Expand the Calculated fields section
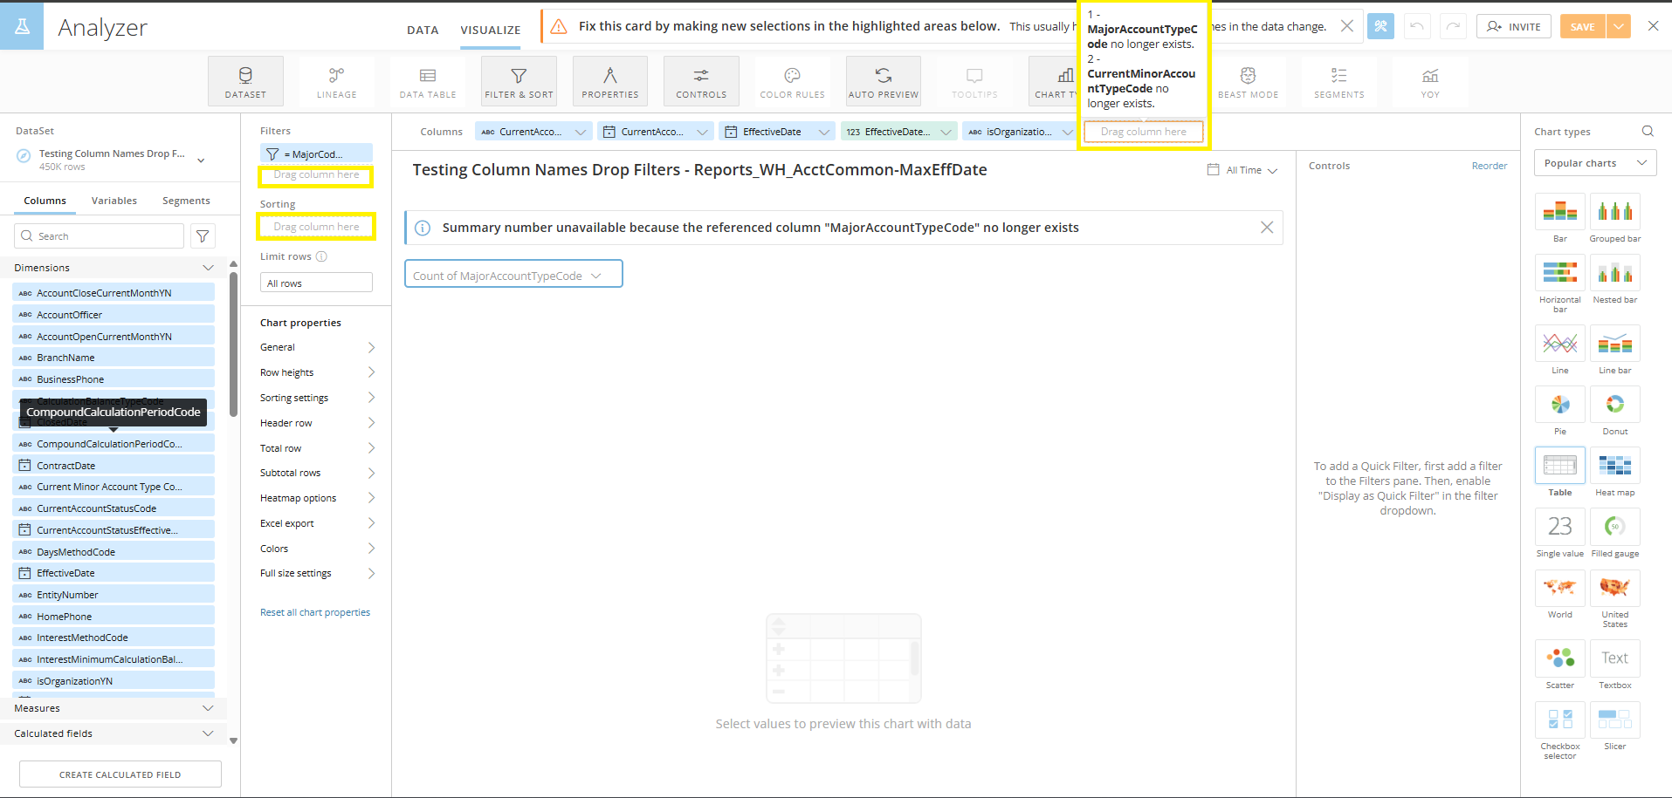Image resolution: width=1672 pixels, height=798 pixels. tap(208, 733)
